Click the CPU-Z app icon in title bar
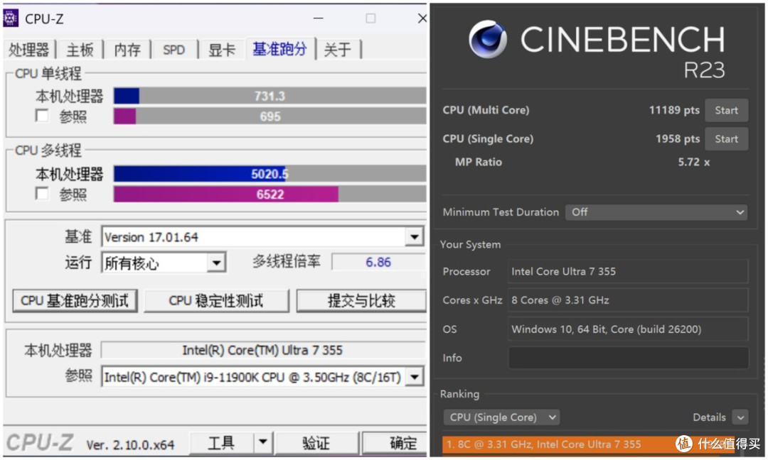The image size is (768, 460). (x=11, y=18)
